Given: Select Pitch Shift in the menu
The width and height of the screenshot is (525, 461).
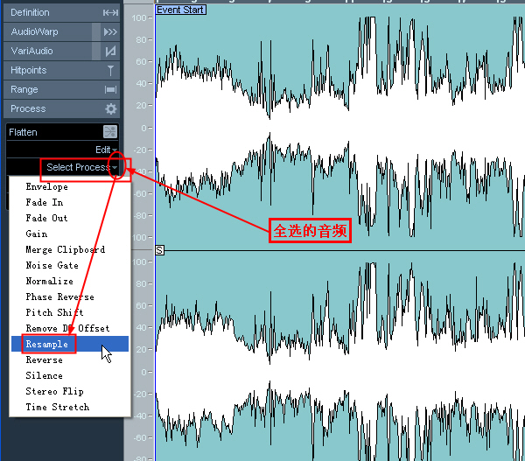Looking at the screenshot, I should pyautogui.click(x=55, y=312).
